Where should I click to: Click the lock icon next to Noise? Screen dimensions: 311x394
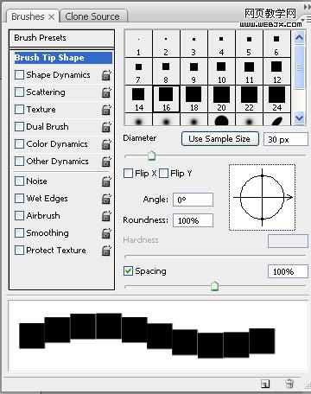pos(106,181)
